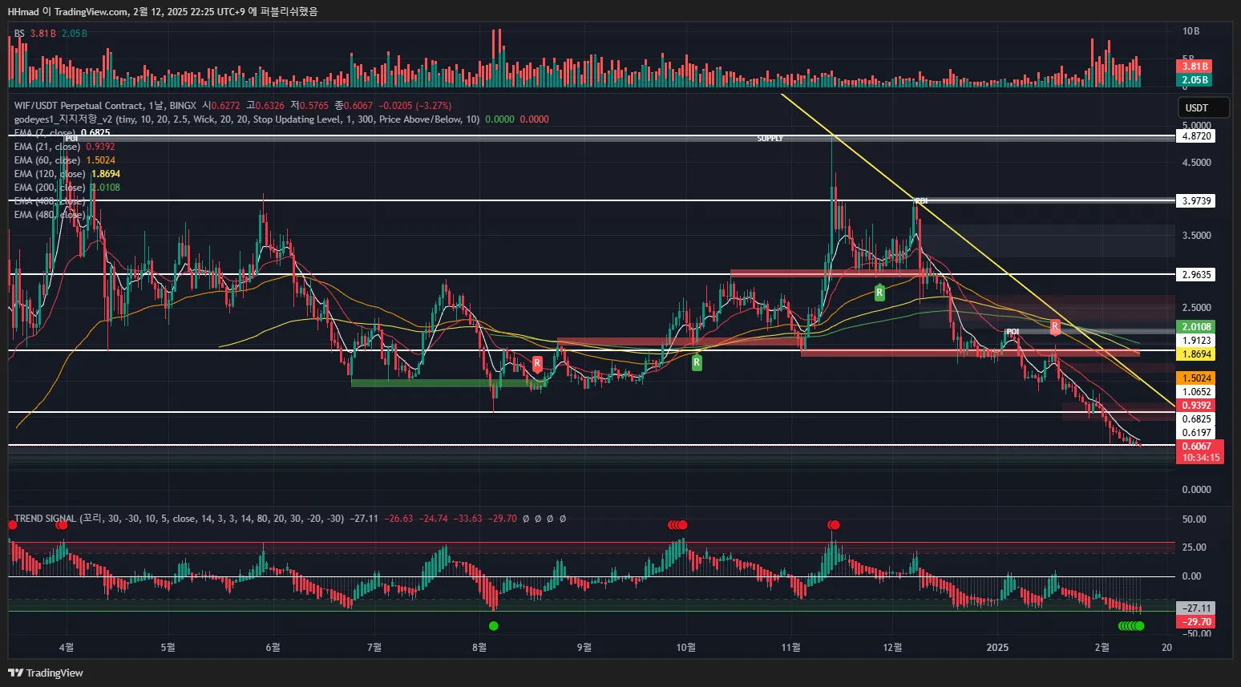Click the red -29.70 trend signal tag
Image resolution: width=1241 pixels, height=687 pixels.
1196,622
